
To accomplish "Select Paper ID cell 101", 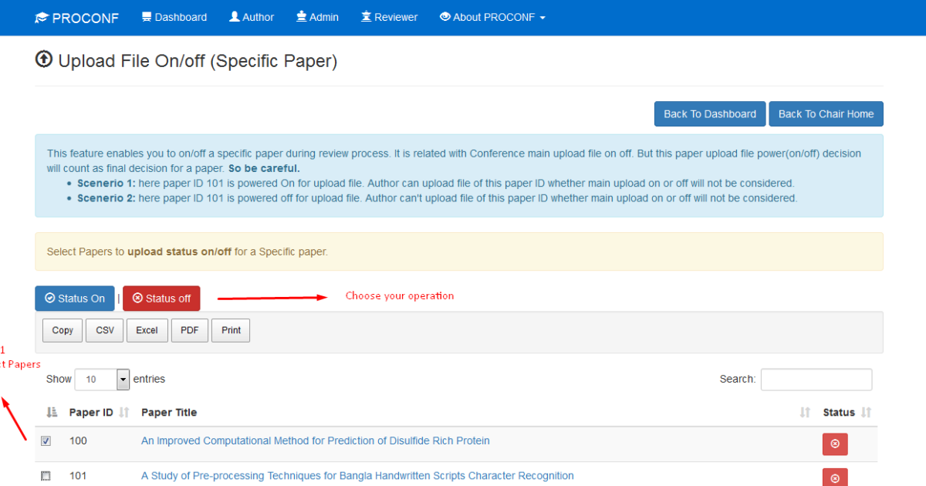I will coord(78,476).
